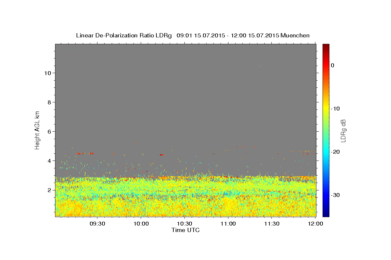Screen dimensions: 391x260
Task: Click the 'LDRg dB' colorbar label
Action: click(x=343, y=130)
